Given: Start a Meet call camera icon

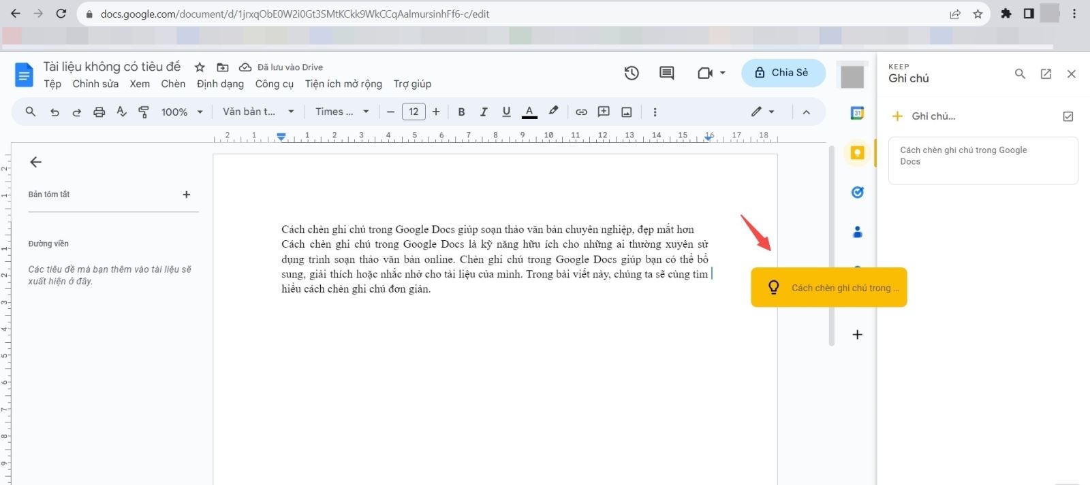Looking at the screenshot, I should click(x=704, y=73).
